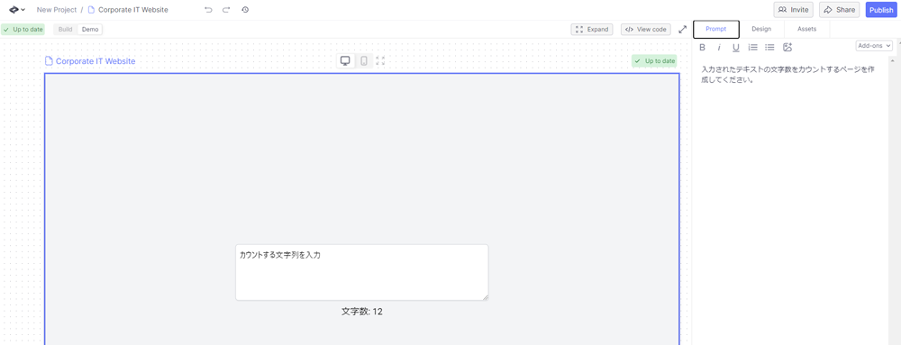Toggle underline formatting
The image size is (901, 345).
click(735, 47)
